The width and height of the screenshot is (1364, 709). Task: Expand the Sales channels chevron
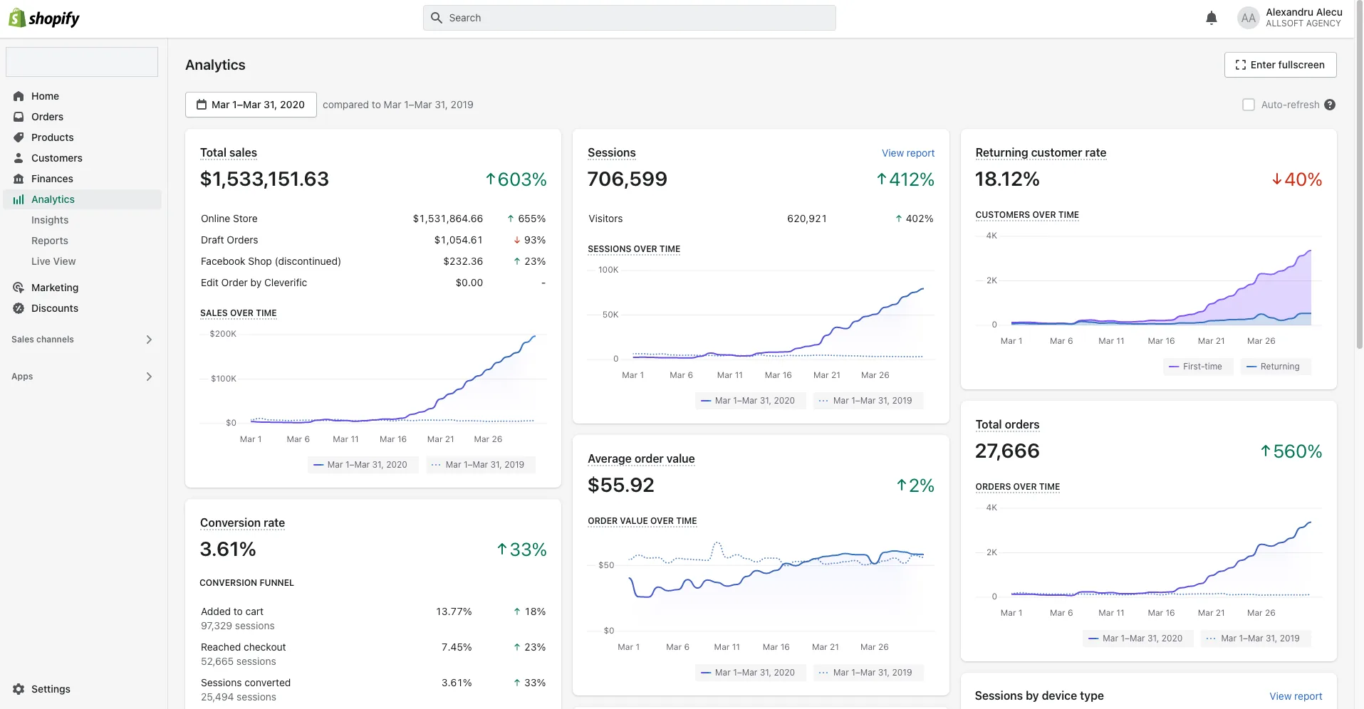(149, 340)
